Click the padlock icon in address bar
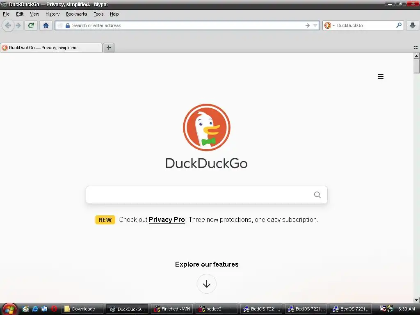 point(68,25)
